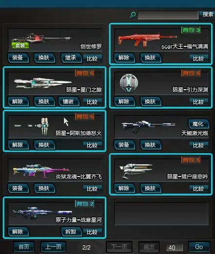Click the green 套装 badge on 创世修罗
This screenshot has width=215, height=254.
click(20, 45)
